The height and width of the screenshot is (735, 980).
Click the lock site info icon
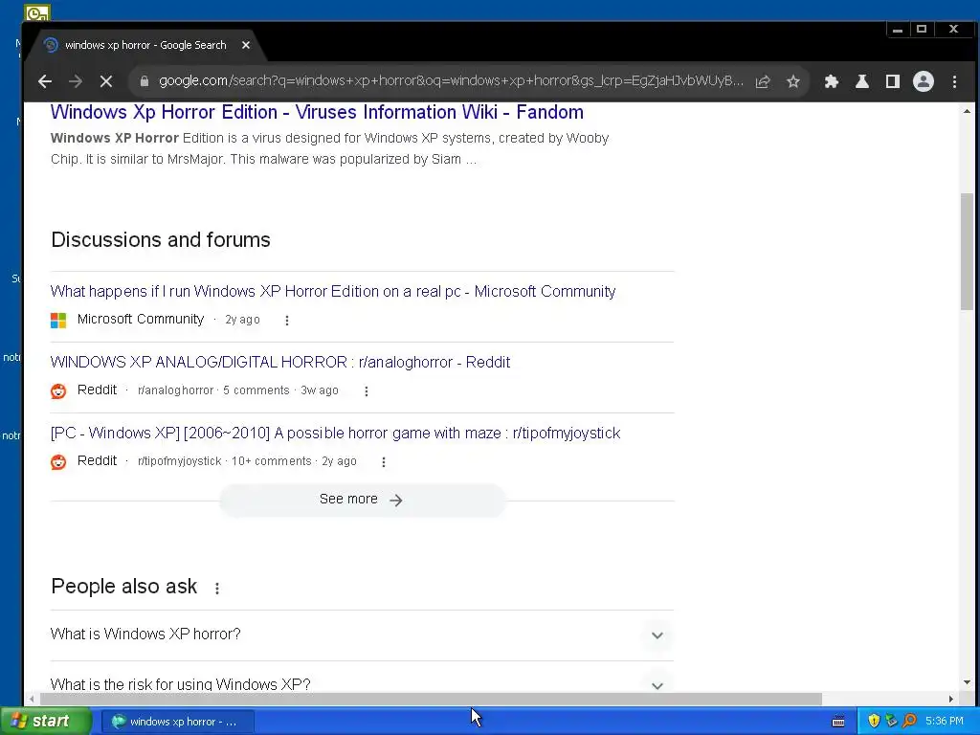coord(145,81)
